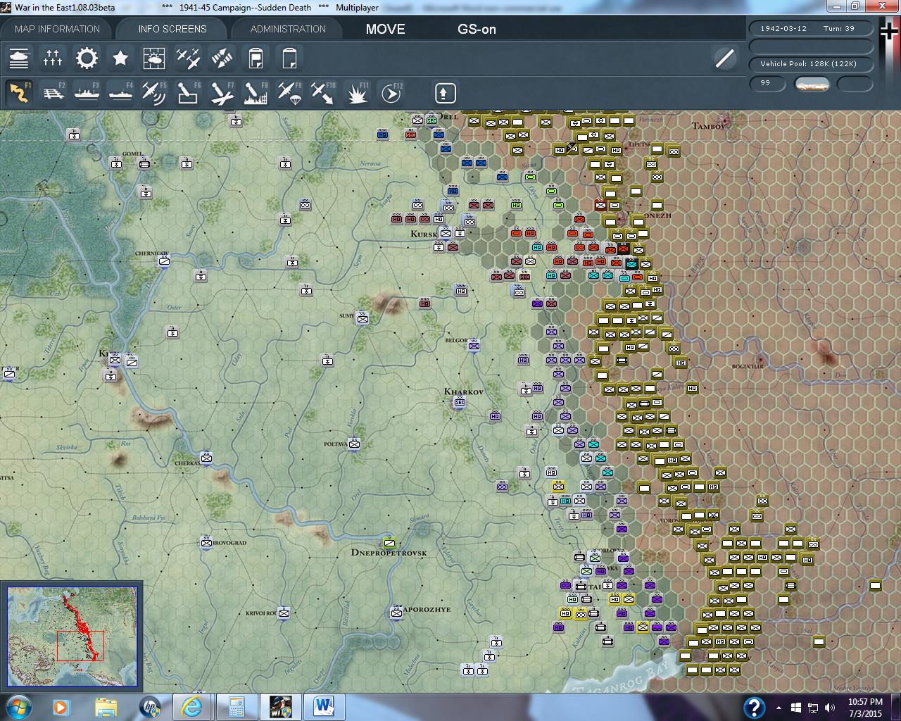The width and height of the screenshot is (901, 721).
Task: Open the blank document report icon
Action: [x=289, y=58]
